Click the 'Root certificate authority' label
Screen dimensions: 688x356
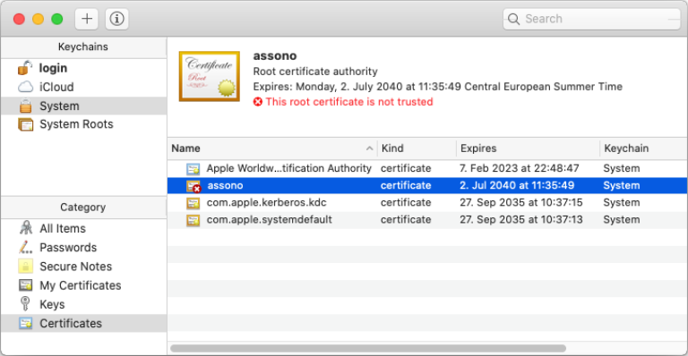coord(315,72)
